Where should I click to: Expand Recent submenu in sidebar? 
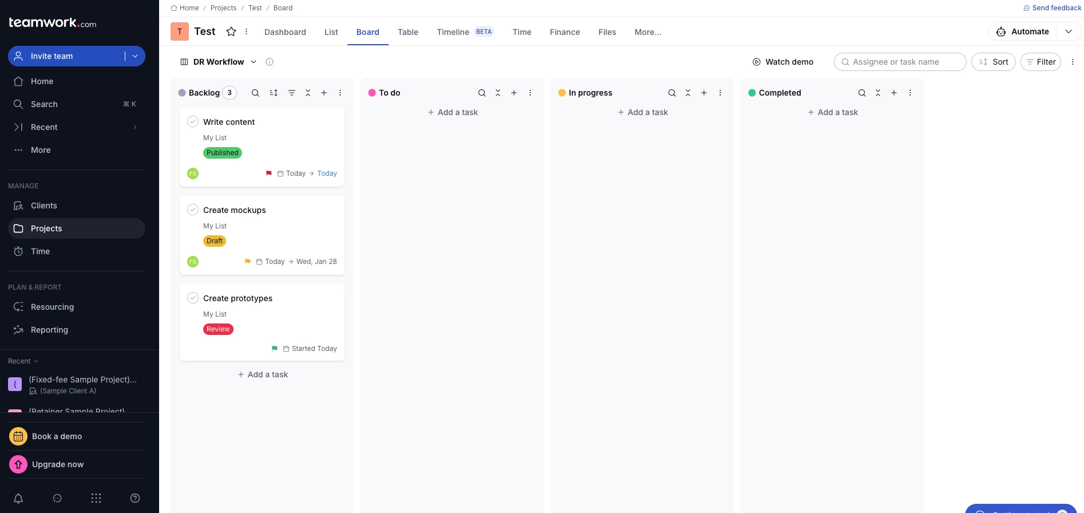pyautogui.click(x=135, y=127)
